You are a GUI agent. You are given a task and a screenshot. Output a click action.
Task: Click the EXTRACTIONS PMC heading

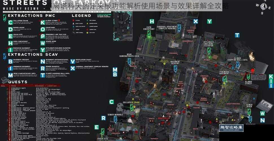(32, 16)
